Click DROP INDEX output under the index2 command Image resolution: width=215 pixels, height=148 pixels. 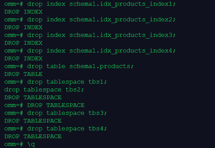[23, 27]
